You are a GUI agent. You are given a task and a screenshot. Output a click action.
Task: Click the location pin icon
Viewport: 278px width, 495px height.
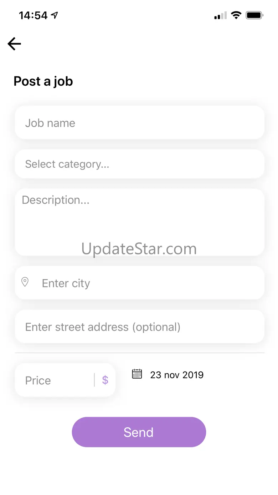pyautogui.click(x=25, y=282)
